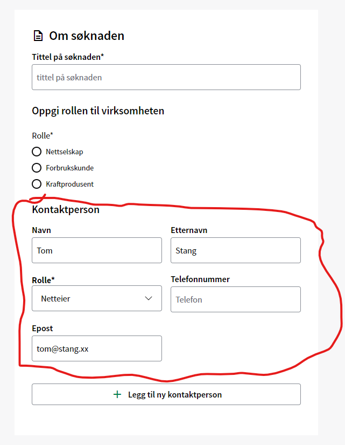
Task: Focus the Tittel på søknaden text field
Action: click(166, 77)
